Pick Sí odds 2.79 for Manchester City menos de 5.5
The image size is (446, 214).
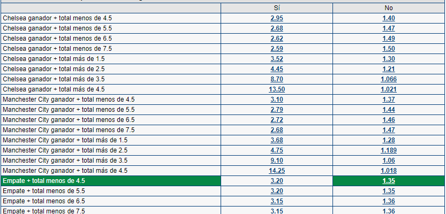[x=276, y=110]
